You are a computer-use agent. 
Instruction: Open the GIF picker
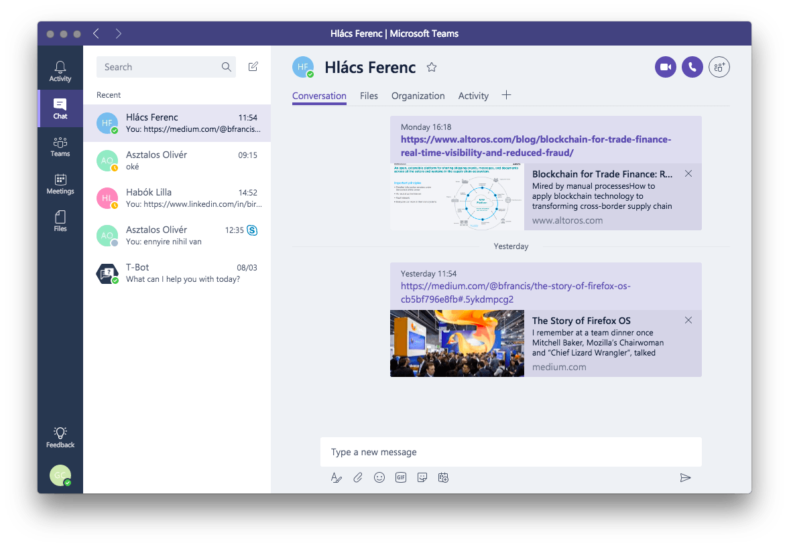(x=401, y=477)
